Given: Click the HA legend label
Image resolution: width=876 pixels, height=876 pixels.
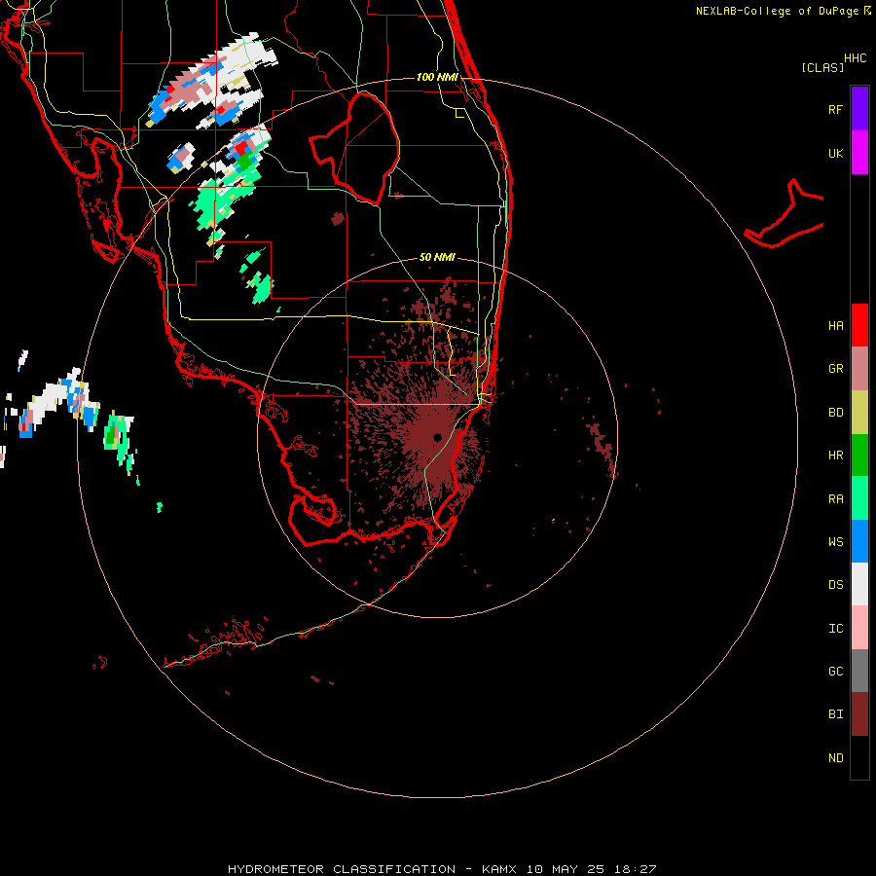Looking at the screenshot, I should coord(835,326).
